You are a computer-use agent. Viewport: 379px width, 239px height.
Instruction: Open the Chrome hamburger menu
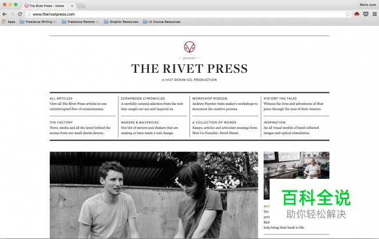(x=374, y=14)
